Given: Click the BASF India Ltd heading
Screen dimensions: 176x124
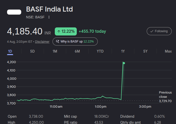Looking at the screenshot, I should point(49,9).
